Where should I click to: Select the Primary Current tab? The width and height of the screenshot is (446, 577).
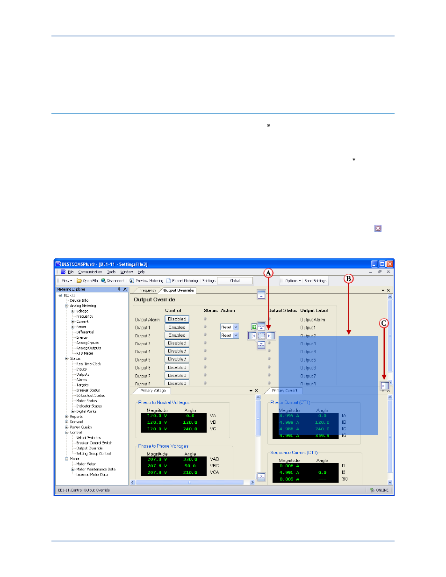click(285, 391)
